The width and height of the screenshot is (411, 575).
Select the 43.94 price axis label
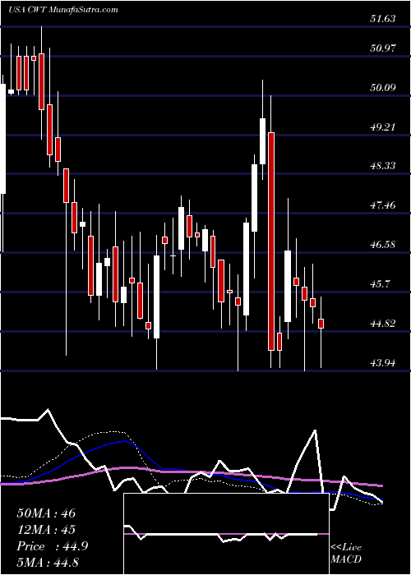tap(383, 363)
